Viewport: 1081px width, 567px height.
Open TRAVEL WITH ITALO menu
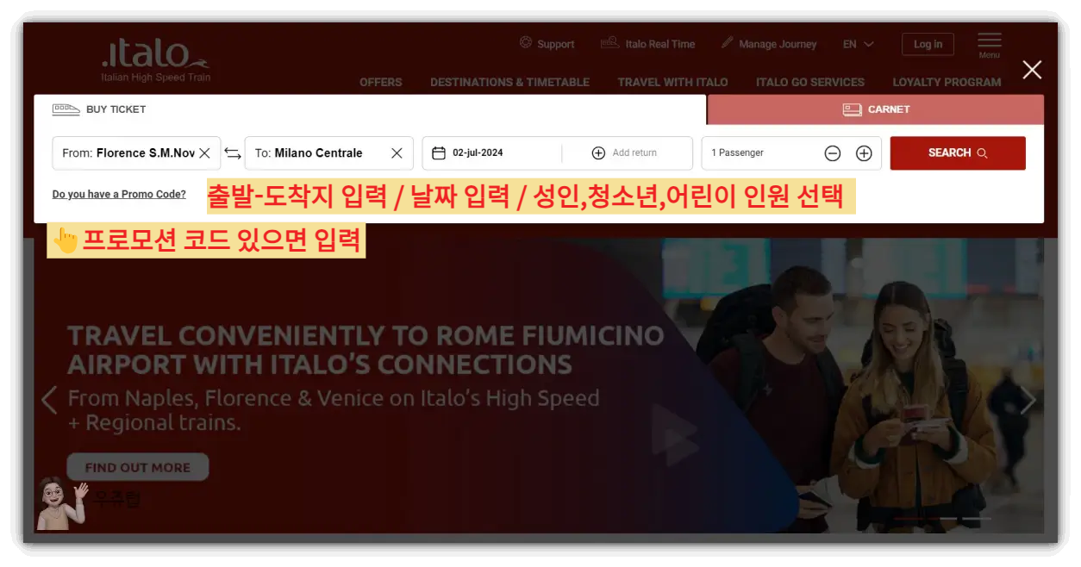coord(672,82)
